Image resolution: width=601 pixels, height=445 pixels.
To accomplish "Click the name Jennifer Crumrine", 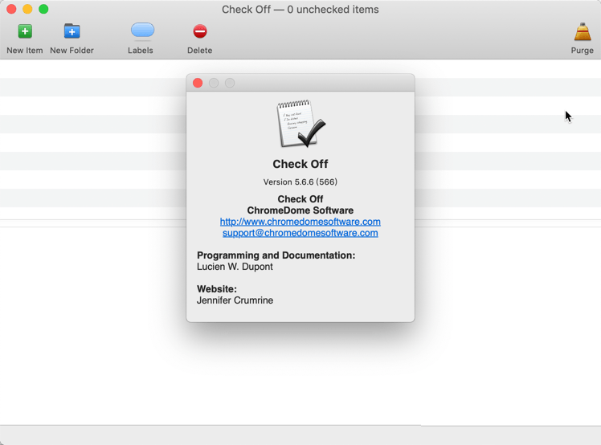I will pos(235,300).
